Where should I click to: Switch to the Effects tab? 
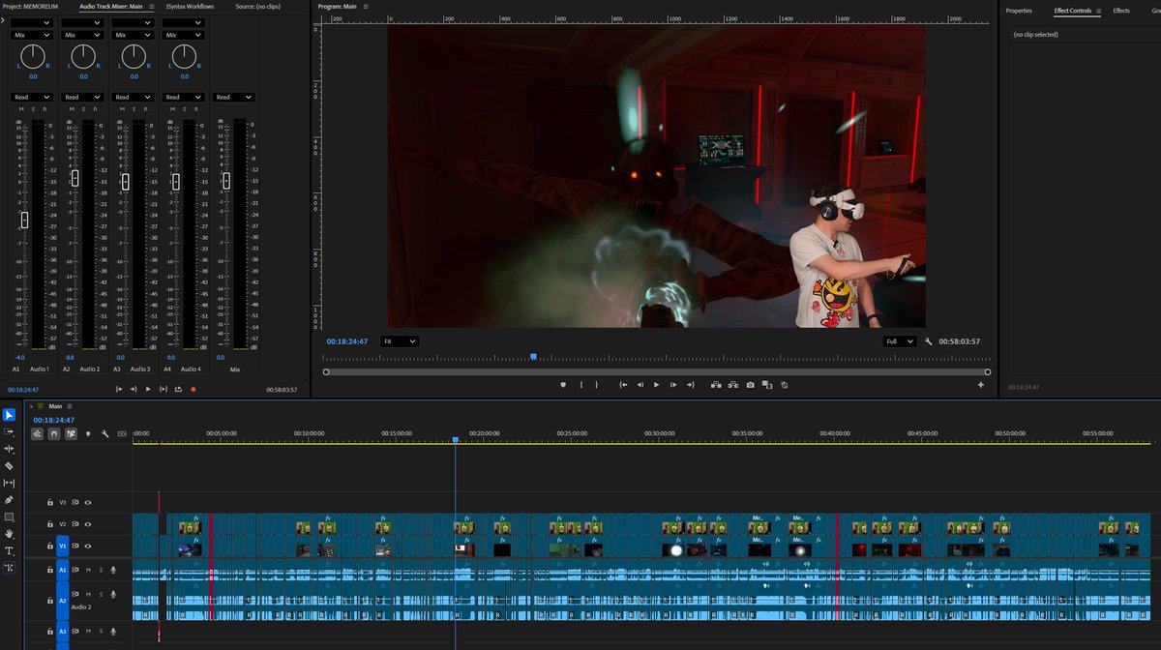coord(1121,11)
